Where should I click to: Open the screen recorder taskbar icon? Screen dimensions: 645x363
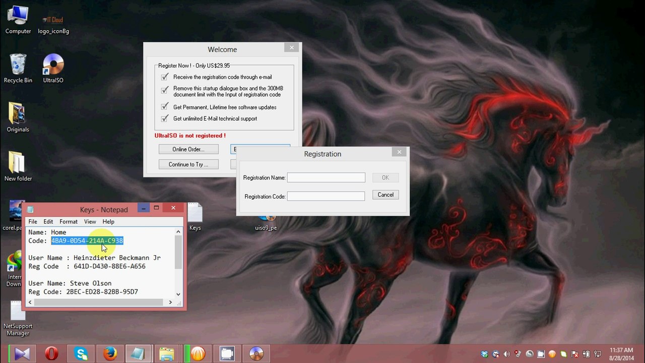[x=227, y=354]
